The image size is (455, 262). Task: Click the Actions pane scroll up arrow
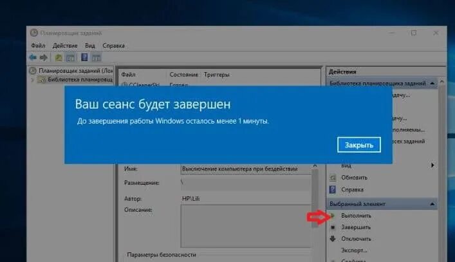coord(441,82)
